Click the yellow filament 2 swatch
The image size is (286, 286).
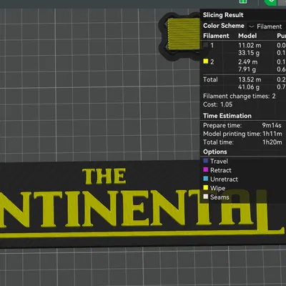[206, 61]
